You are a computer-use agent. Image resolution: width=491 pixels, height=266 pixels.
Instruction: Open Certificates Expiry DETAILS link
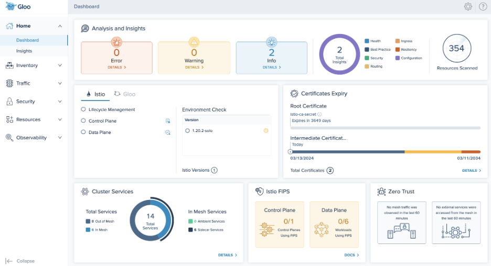tap(472, 170)
